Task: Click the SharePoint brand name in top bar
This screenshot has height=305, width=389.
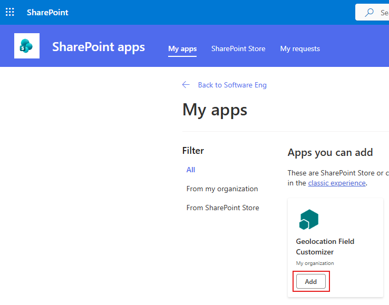Action: pyautogui.click(x=47, y=12)
